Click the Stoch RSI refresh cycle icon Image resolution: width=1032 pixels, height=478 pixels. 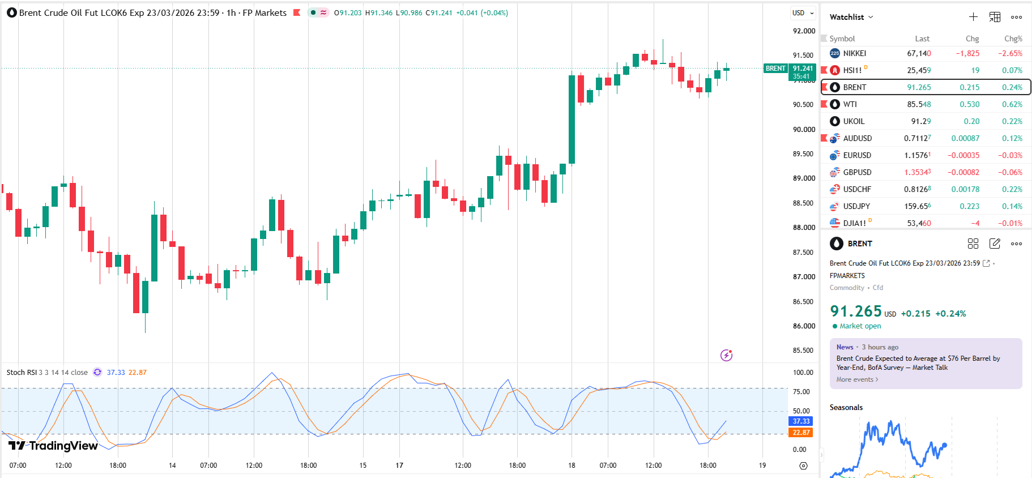(97, 372)
